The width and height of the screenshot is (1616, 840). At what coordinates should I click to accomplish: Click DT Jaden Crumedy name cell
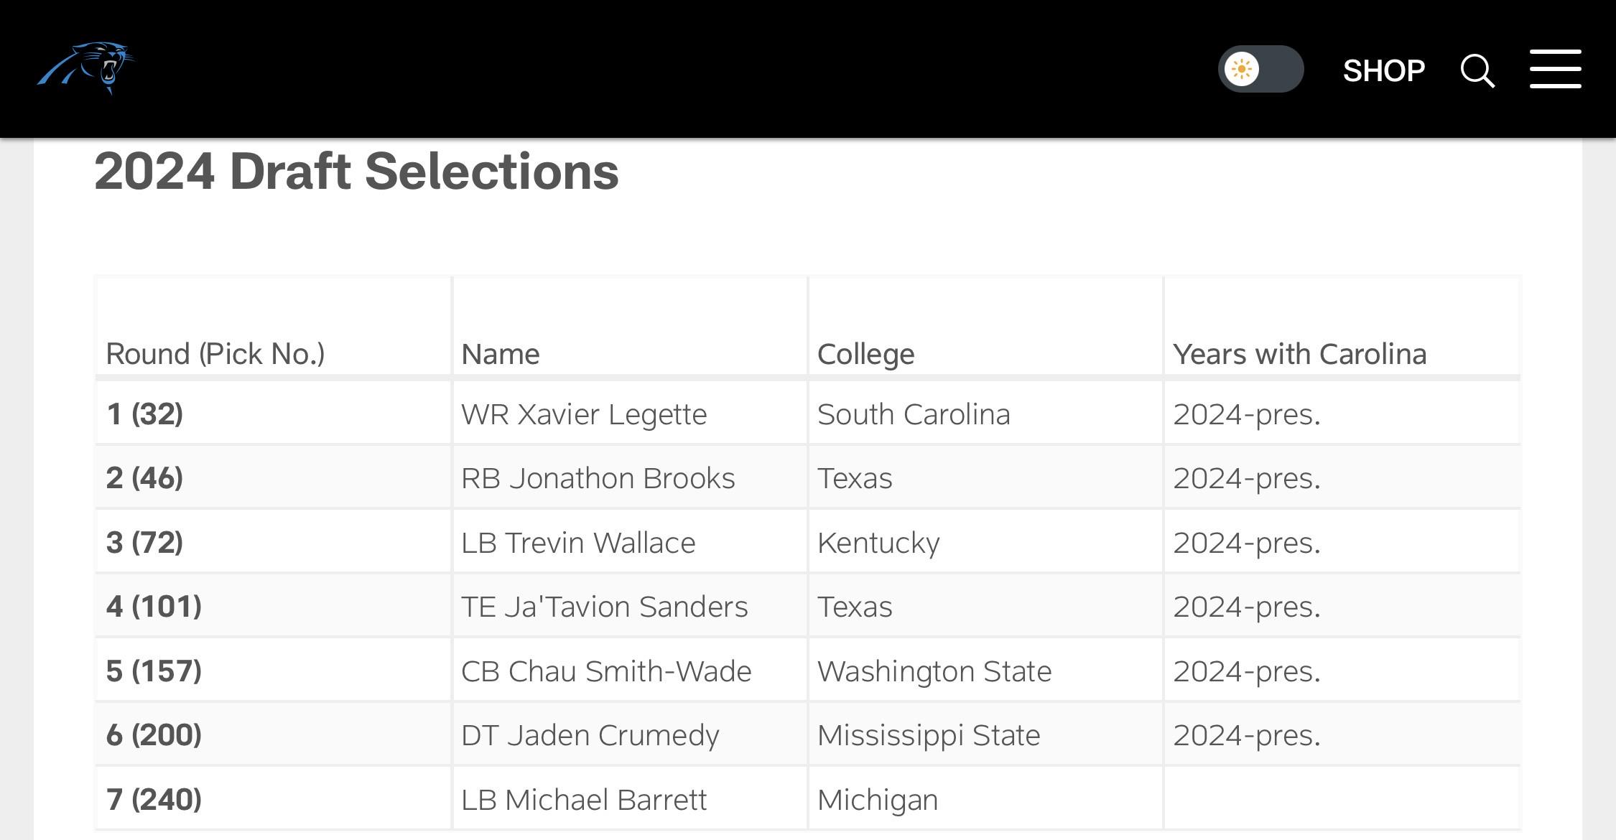click(630, 734)
